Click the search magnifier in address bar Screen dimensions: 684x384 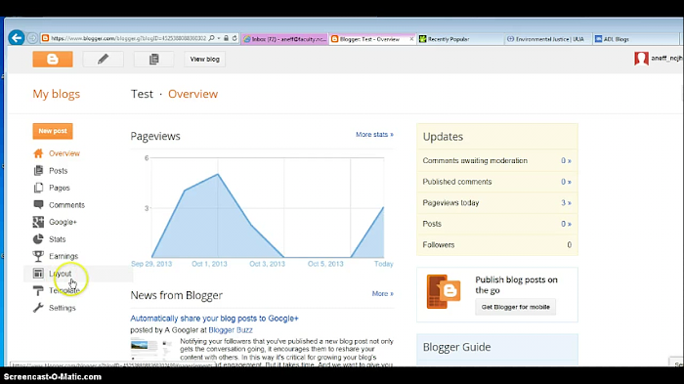(212, 38)
